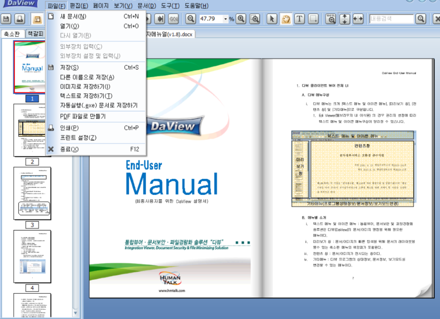Select page 2 thumbnail
This screenshot has height=319, width=440.
[29, 130]
